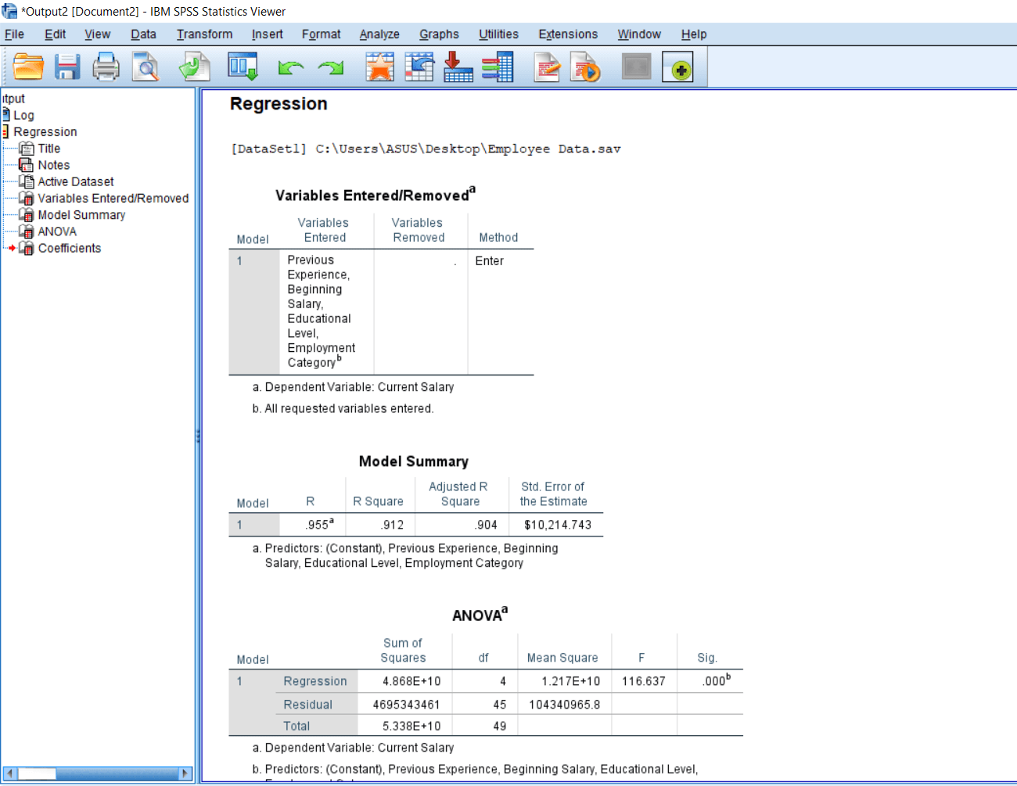This screenshot has width=1017, height=786.
Task: Click the outline scrollbar right arrow
Action: pyautogui.click(x=185, y=773)
